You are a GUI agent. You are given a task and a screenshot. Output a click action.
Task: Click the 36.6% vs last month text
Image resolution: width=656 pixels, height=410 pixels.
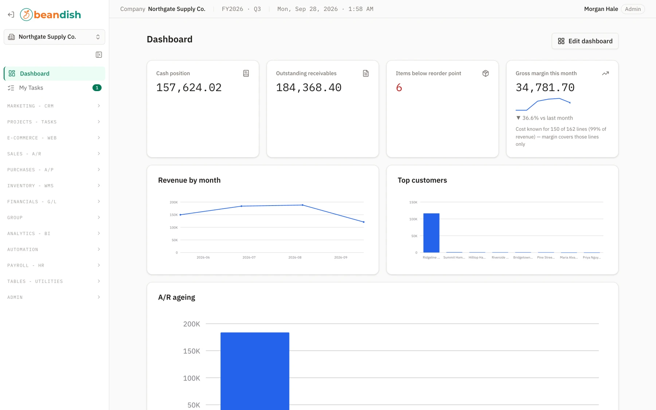click(544, 118)
